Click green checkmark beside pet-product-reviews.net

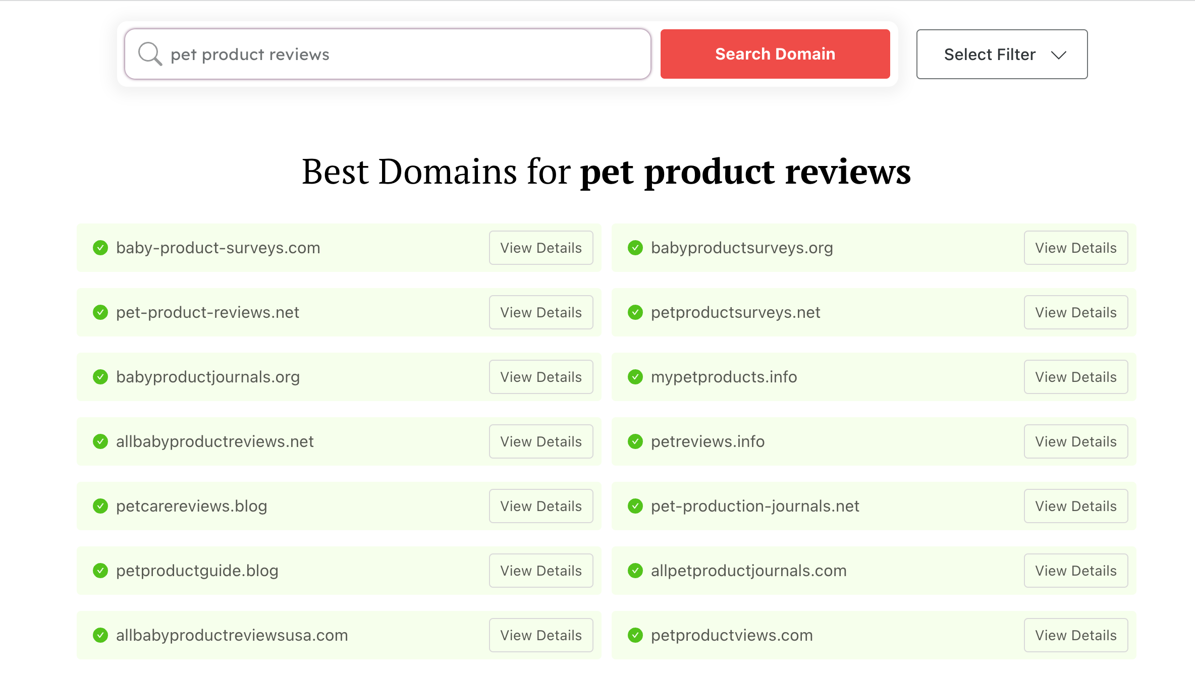coord(100,312)
